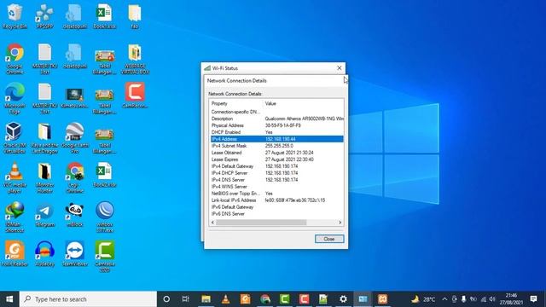Select the red Camtasia Recorder desktop shortcut

[x=135, y=96]
